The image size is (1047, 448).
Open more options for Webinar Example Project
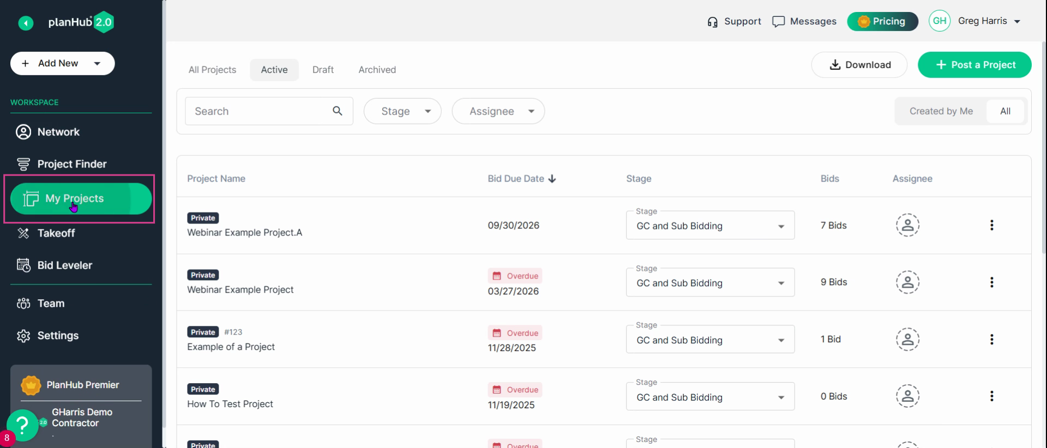(x=991, y=282)
